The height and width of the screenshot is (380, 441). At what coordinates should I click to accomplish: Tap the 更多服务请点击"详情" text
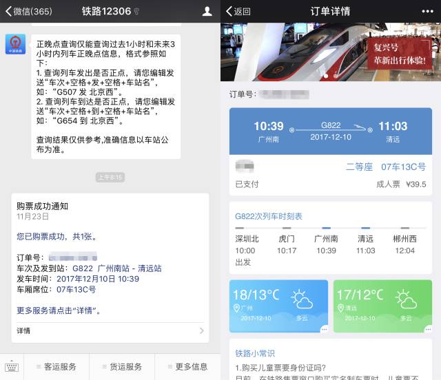pos(59,310)
